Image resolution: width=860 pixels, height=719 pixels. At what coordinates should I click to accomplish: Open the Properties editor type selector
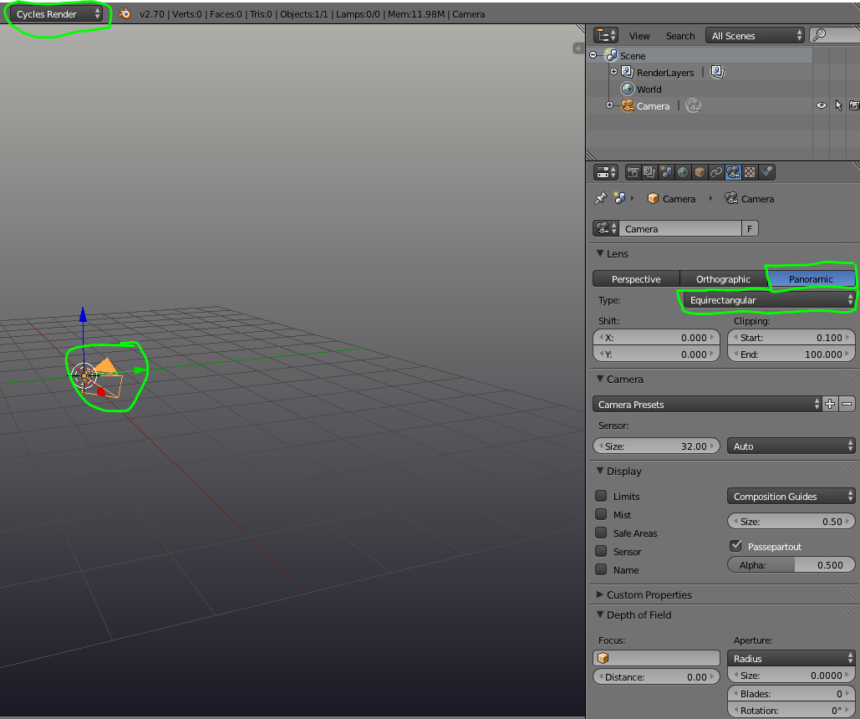pos(605,172)
